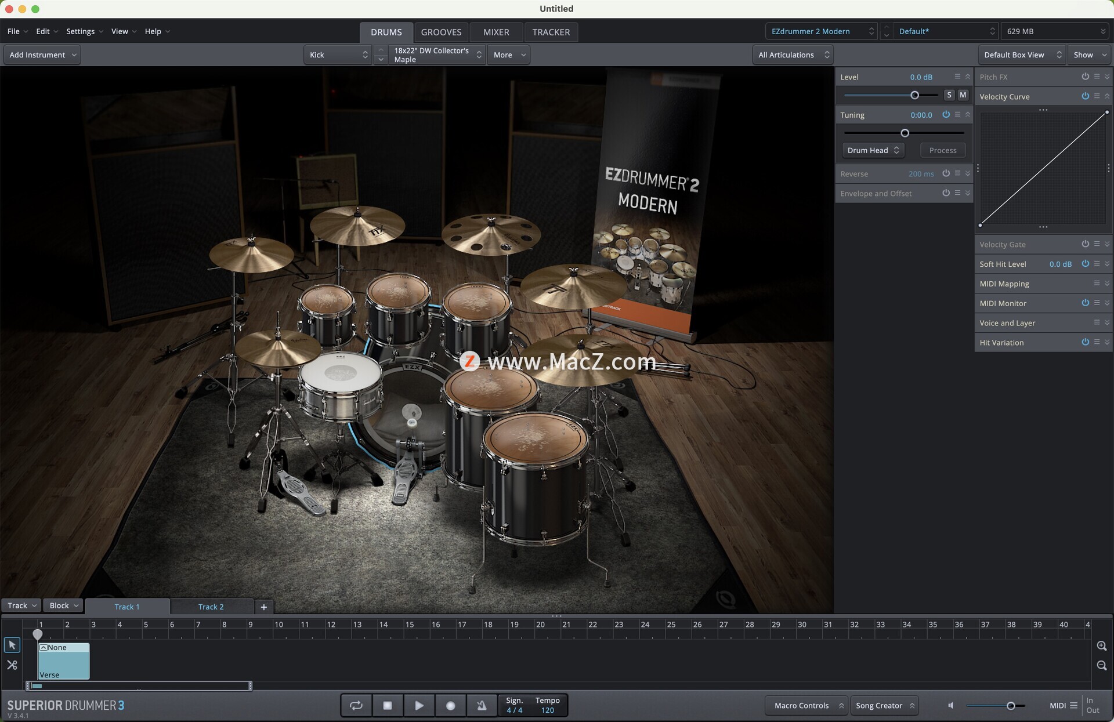
Task: Open the Kick instrument selector dropdown
Action: point(338,55)
